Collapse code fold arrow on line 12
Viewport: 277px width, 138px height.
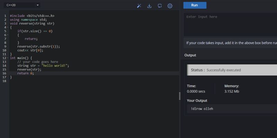tap(8, 58)
